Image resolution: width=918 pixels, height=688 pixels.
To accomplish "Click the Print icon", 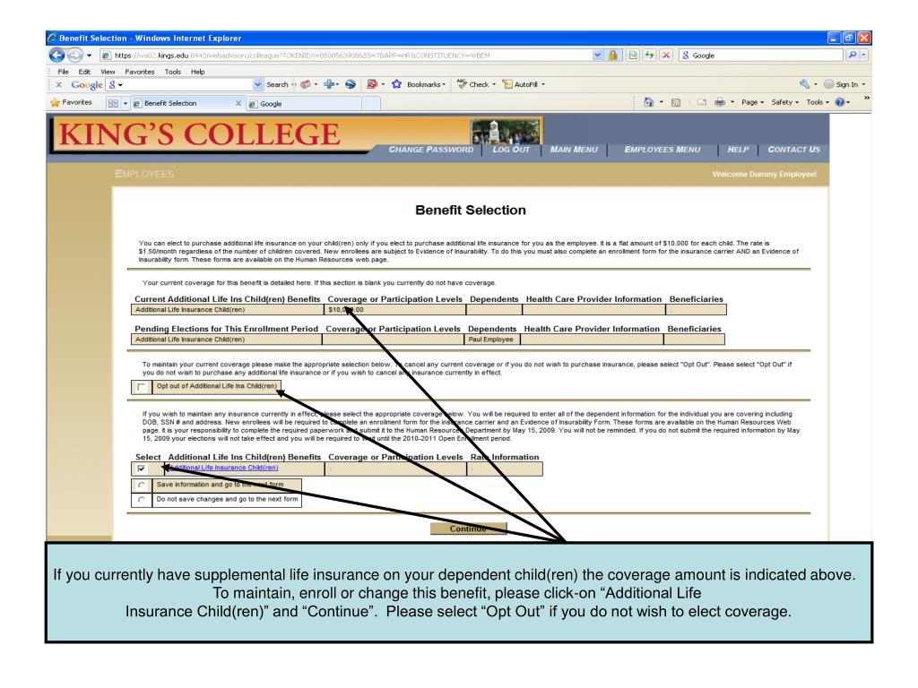I will click(x=720, y=102).
